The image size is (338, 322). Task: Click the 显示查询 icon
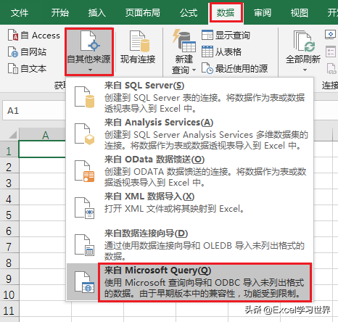(207, 35)
